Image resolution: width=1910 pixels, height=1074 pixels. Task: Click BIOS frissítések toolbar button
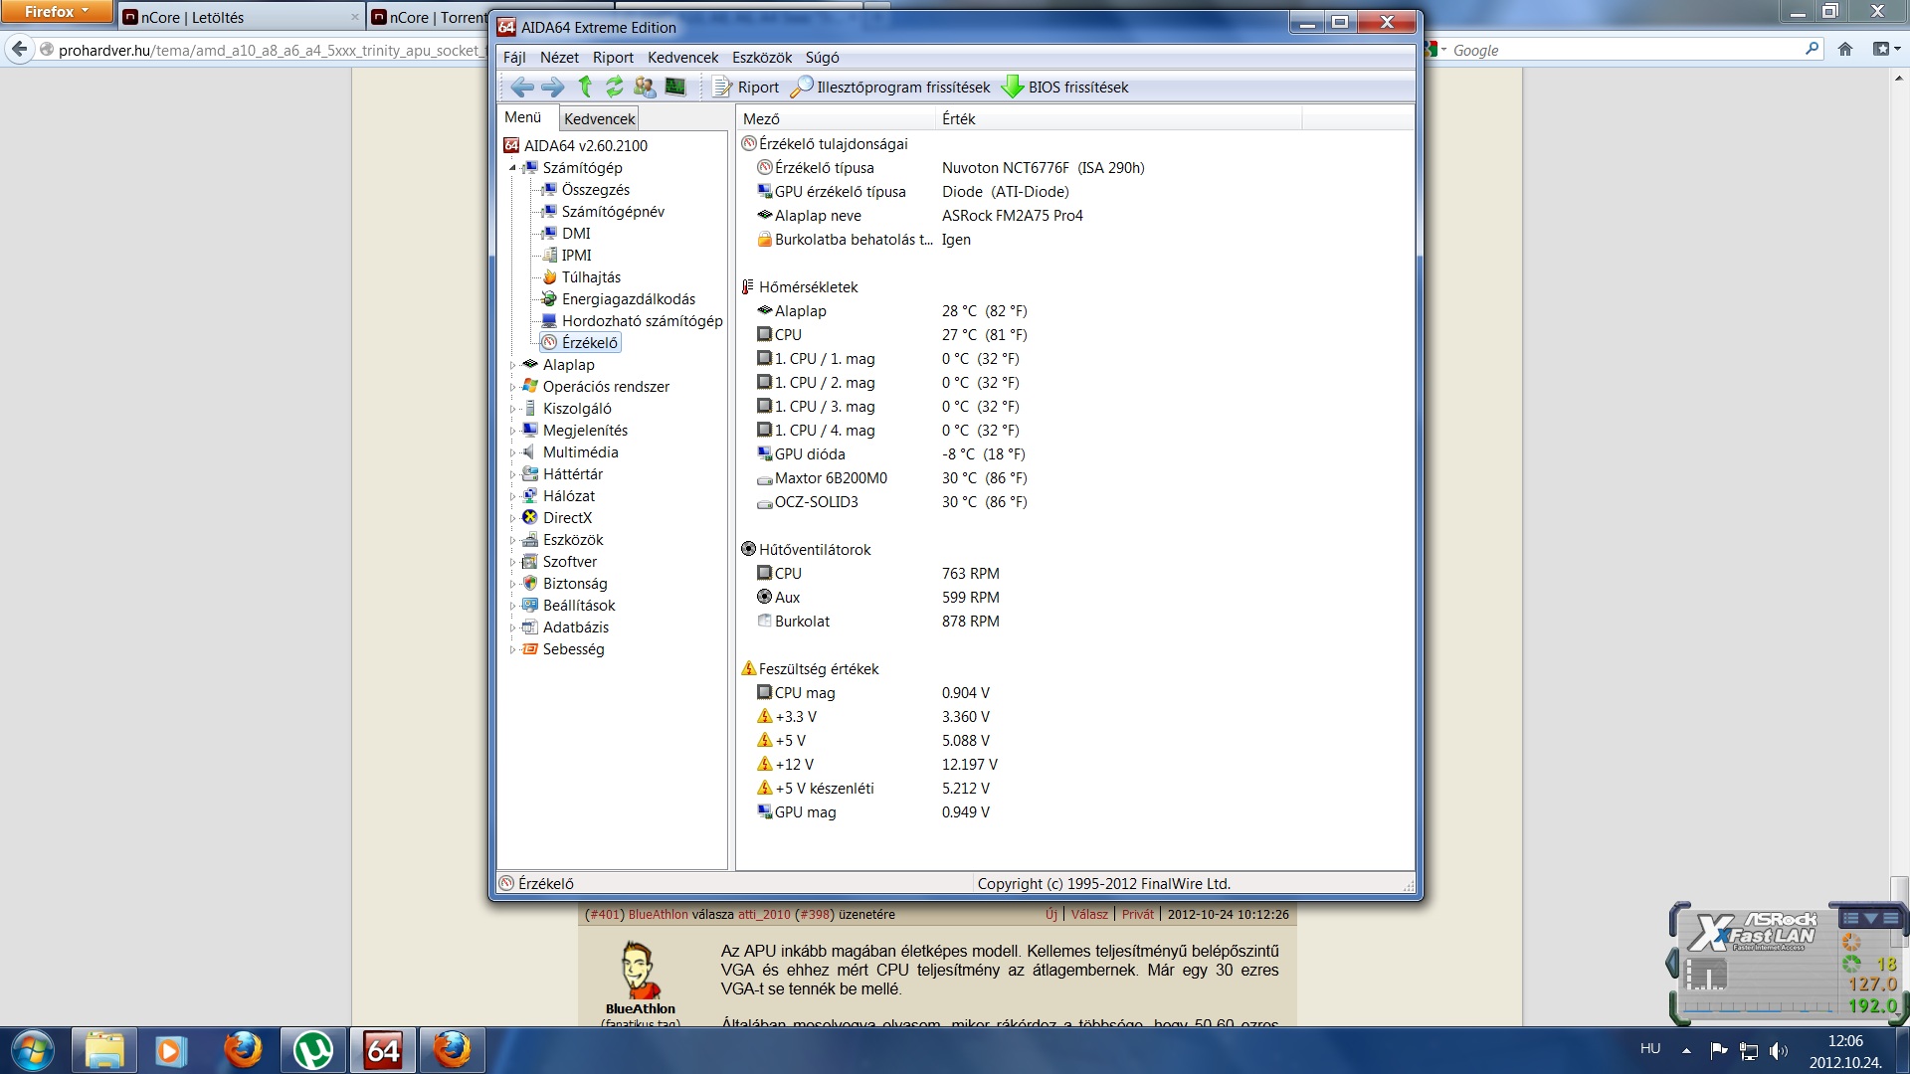tap(1065, 88)
